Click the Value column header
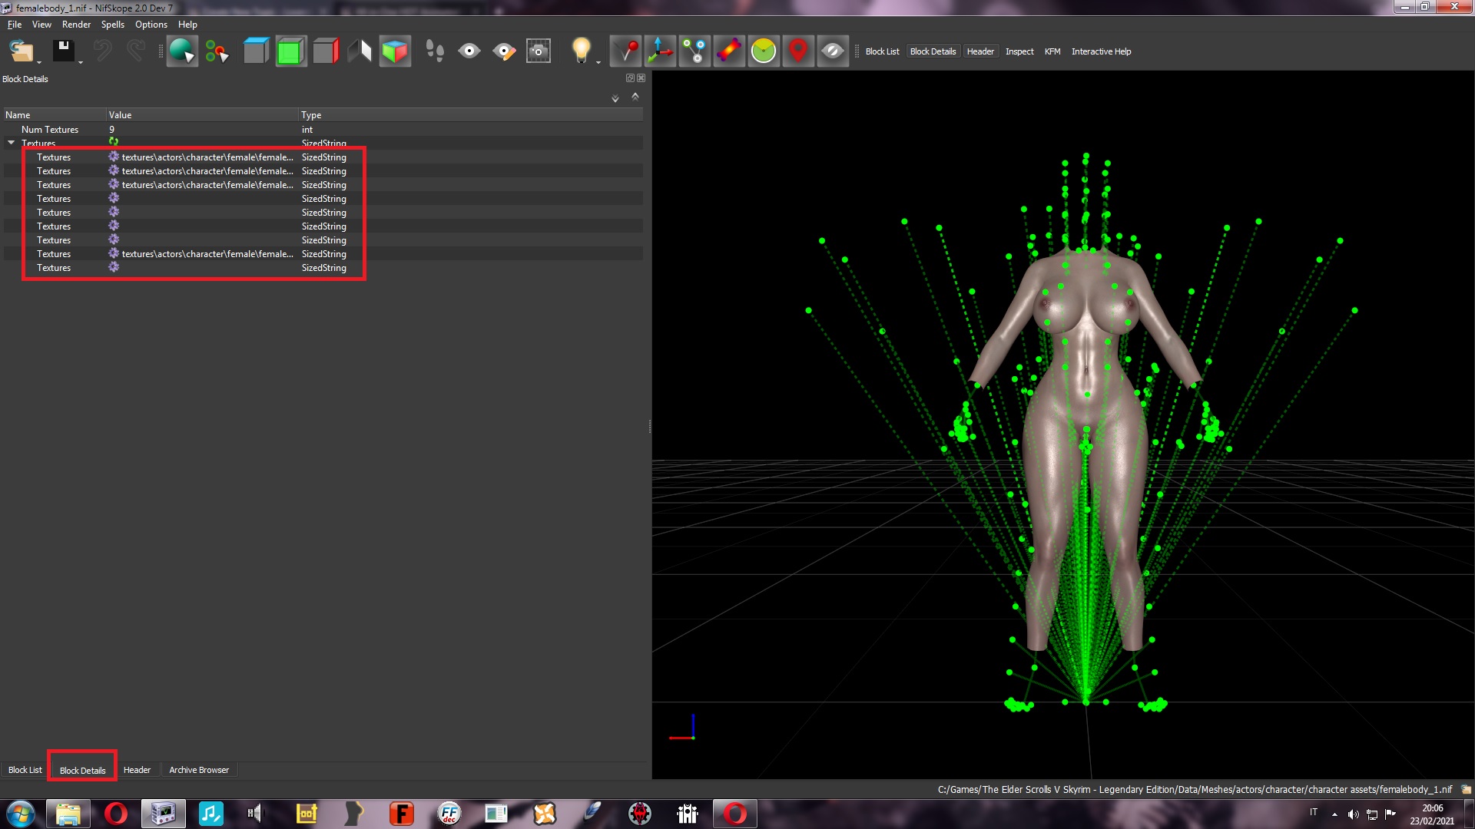 (x=202, y=115)
